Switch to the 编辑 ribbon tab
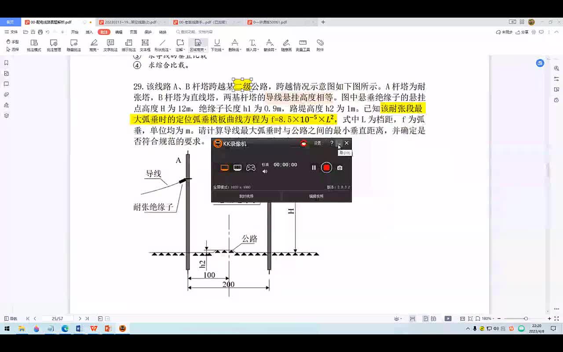 pyautogui.click(x=119, y=32)
